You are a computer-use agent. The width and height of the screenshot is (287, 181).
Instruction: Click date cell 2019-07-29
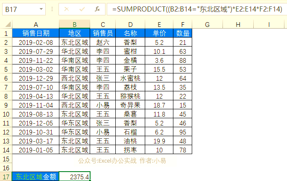(36, 51)
